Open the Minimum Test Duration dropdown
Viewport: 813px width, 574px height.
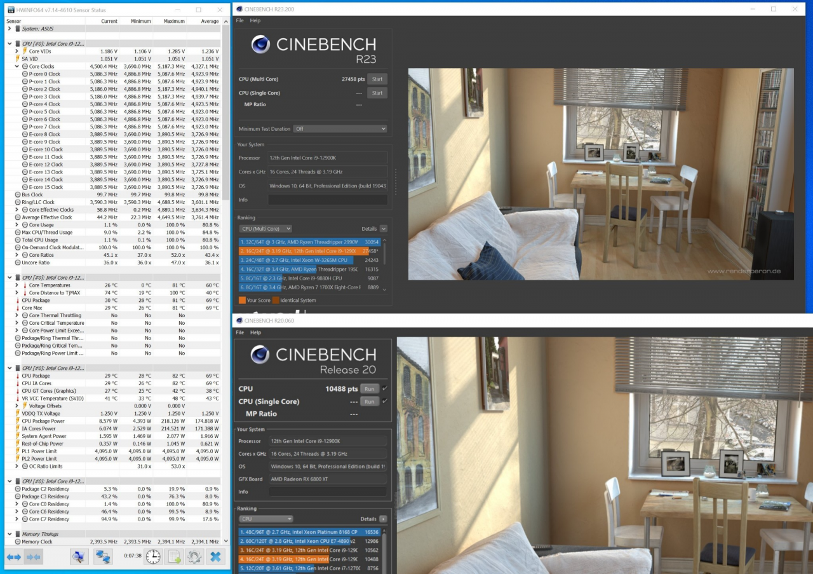[x=340, y=128]
